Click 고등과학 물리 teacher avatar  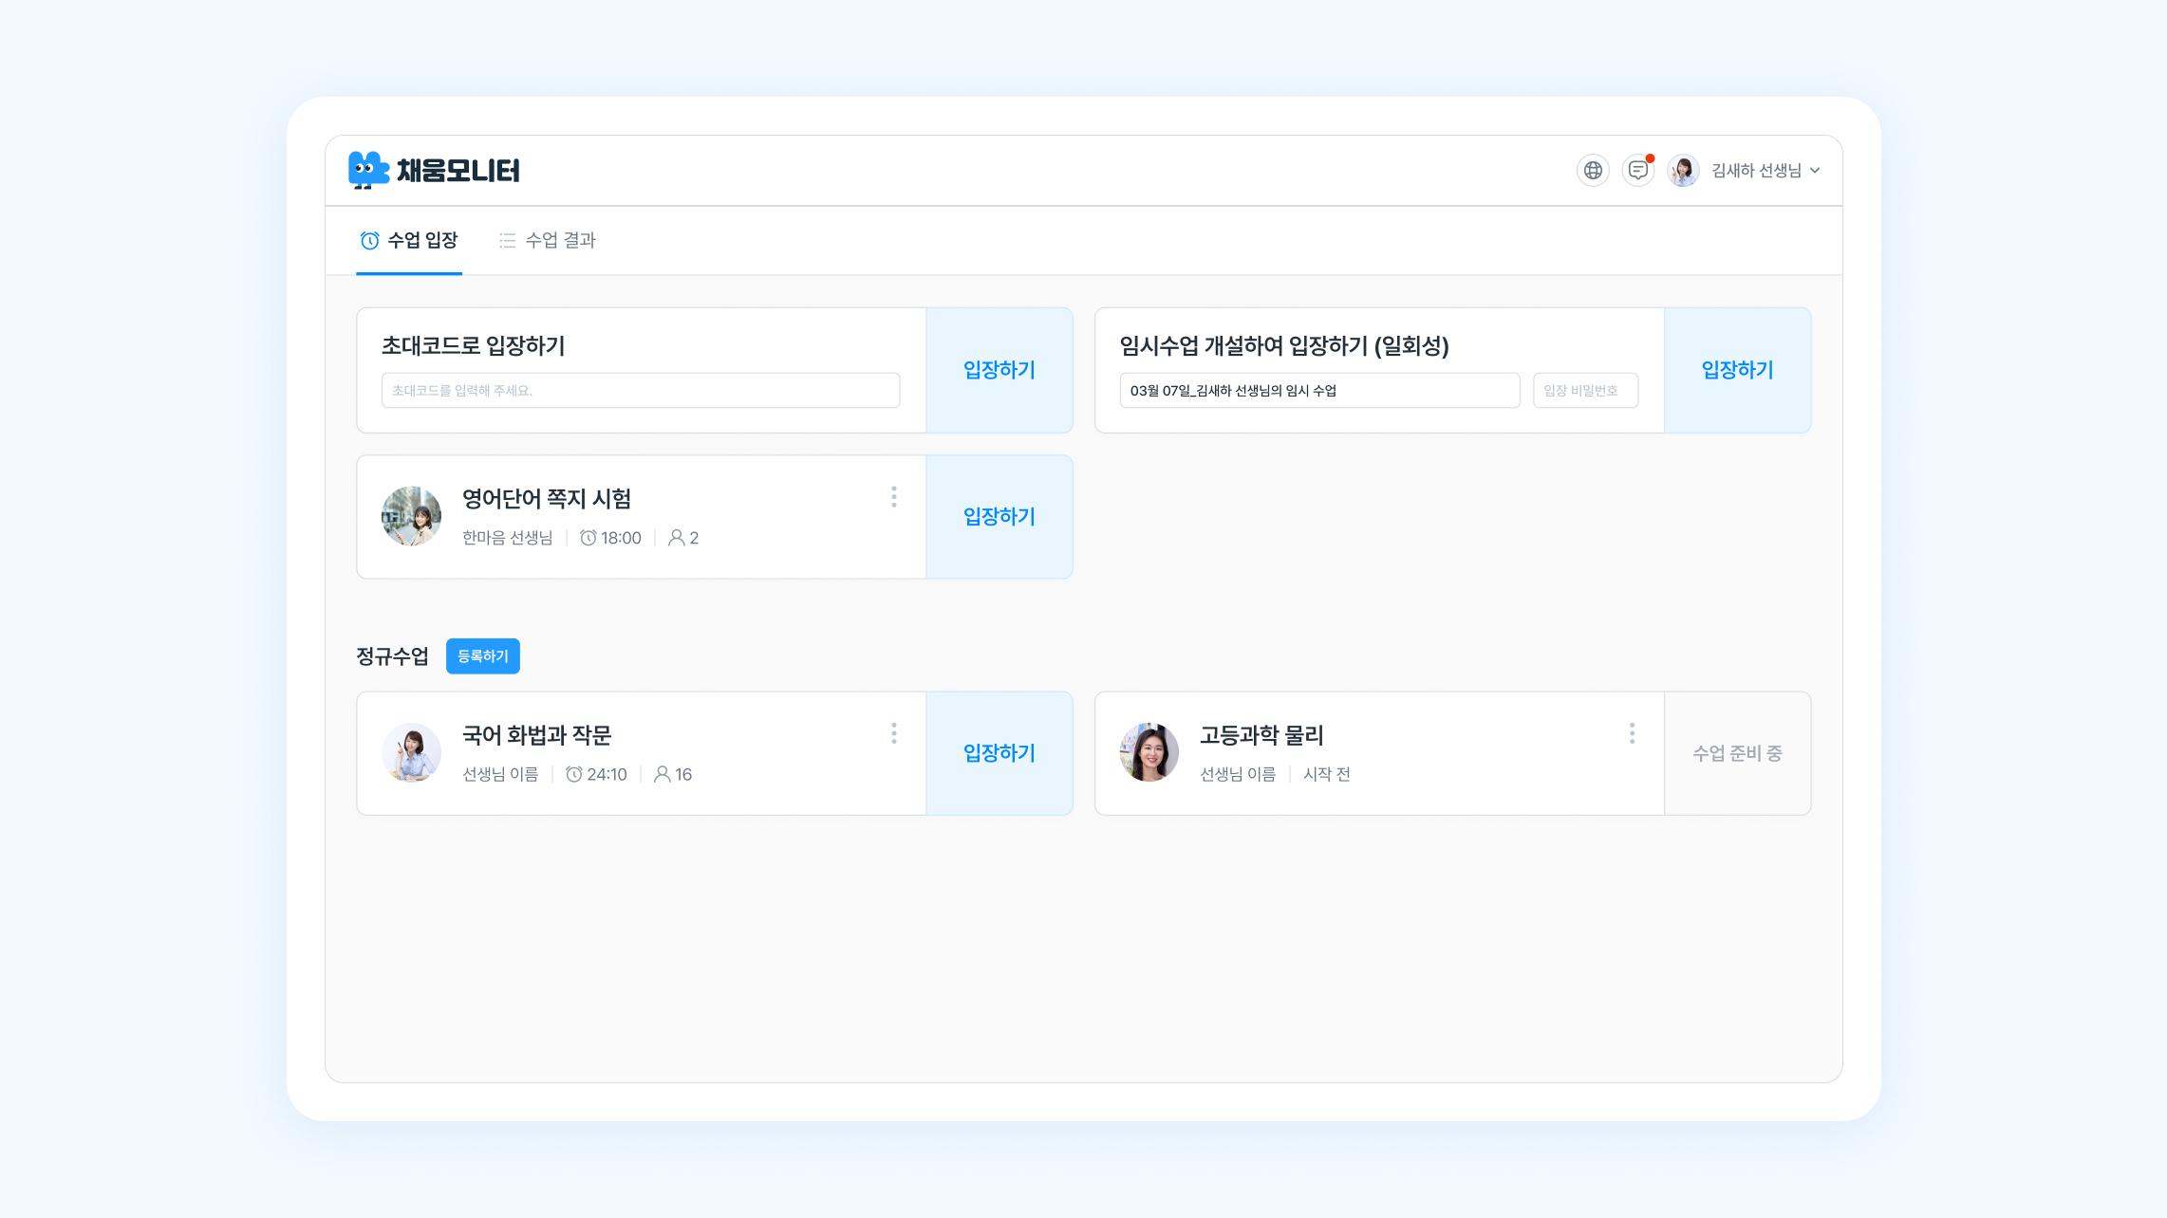point(1149,753)
